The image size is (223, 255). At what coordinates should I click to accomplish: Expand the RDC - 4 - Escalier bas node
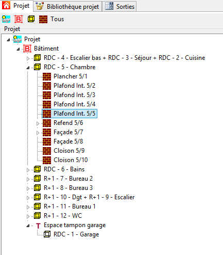(x=28, y=58)
